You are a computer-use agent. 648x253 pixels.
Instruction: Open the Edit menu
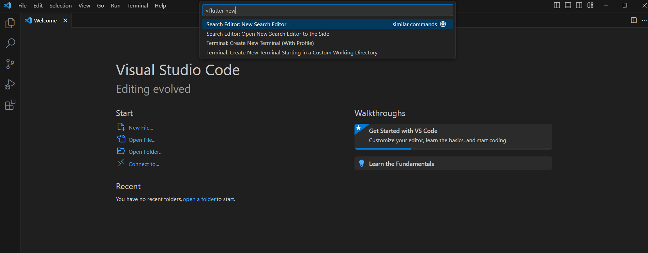tap(38, 5)
